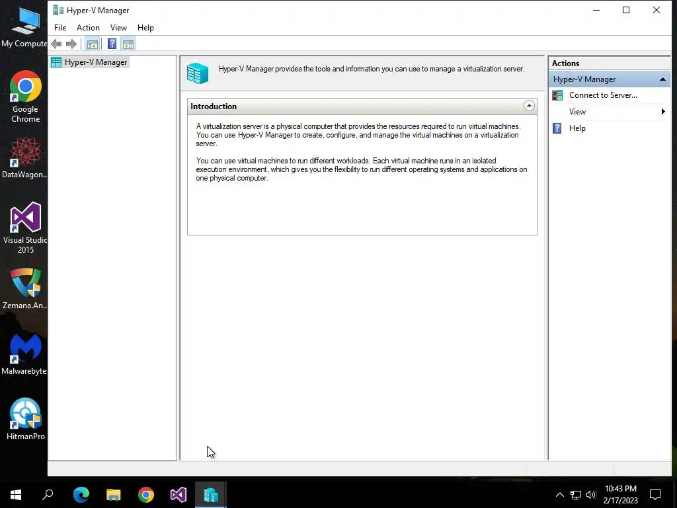The height and width of the screenshot is (508, 677).
Task: Click the blue Help toolbar icon
Action: pos(112,44)
